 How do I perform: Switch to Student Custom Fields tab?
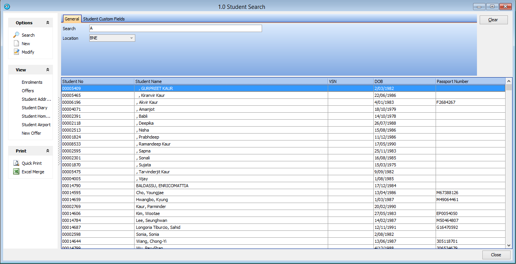(x=104, y=19)
